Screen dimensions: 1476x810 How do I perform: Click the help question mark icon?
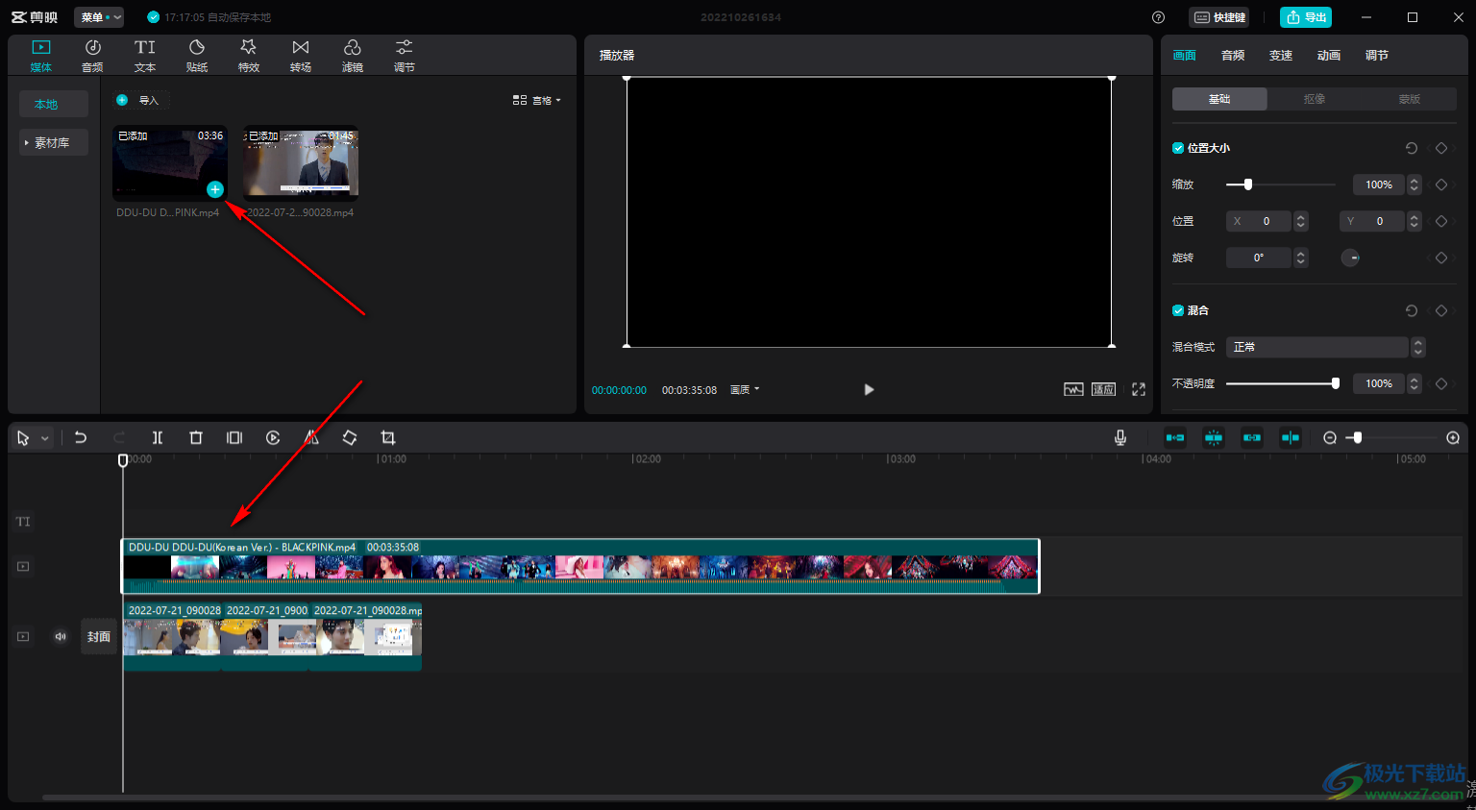tap(1158, 17)
